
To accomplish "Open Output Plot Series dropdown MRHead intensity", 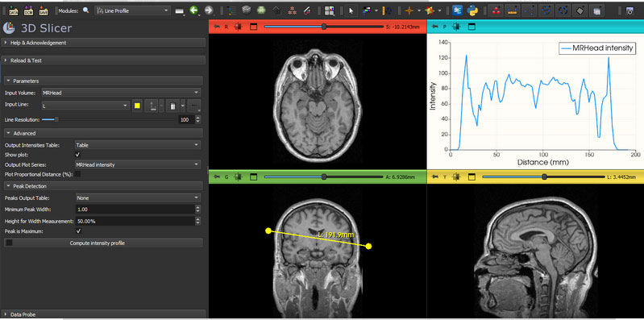I will 138,164.
